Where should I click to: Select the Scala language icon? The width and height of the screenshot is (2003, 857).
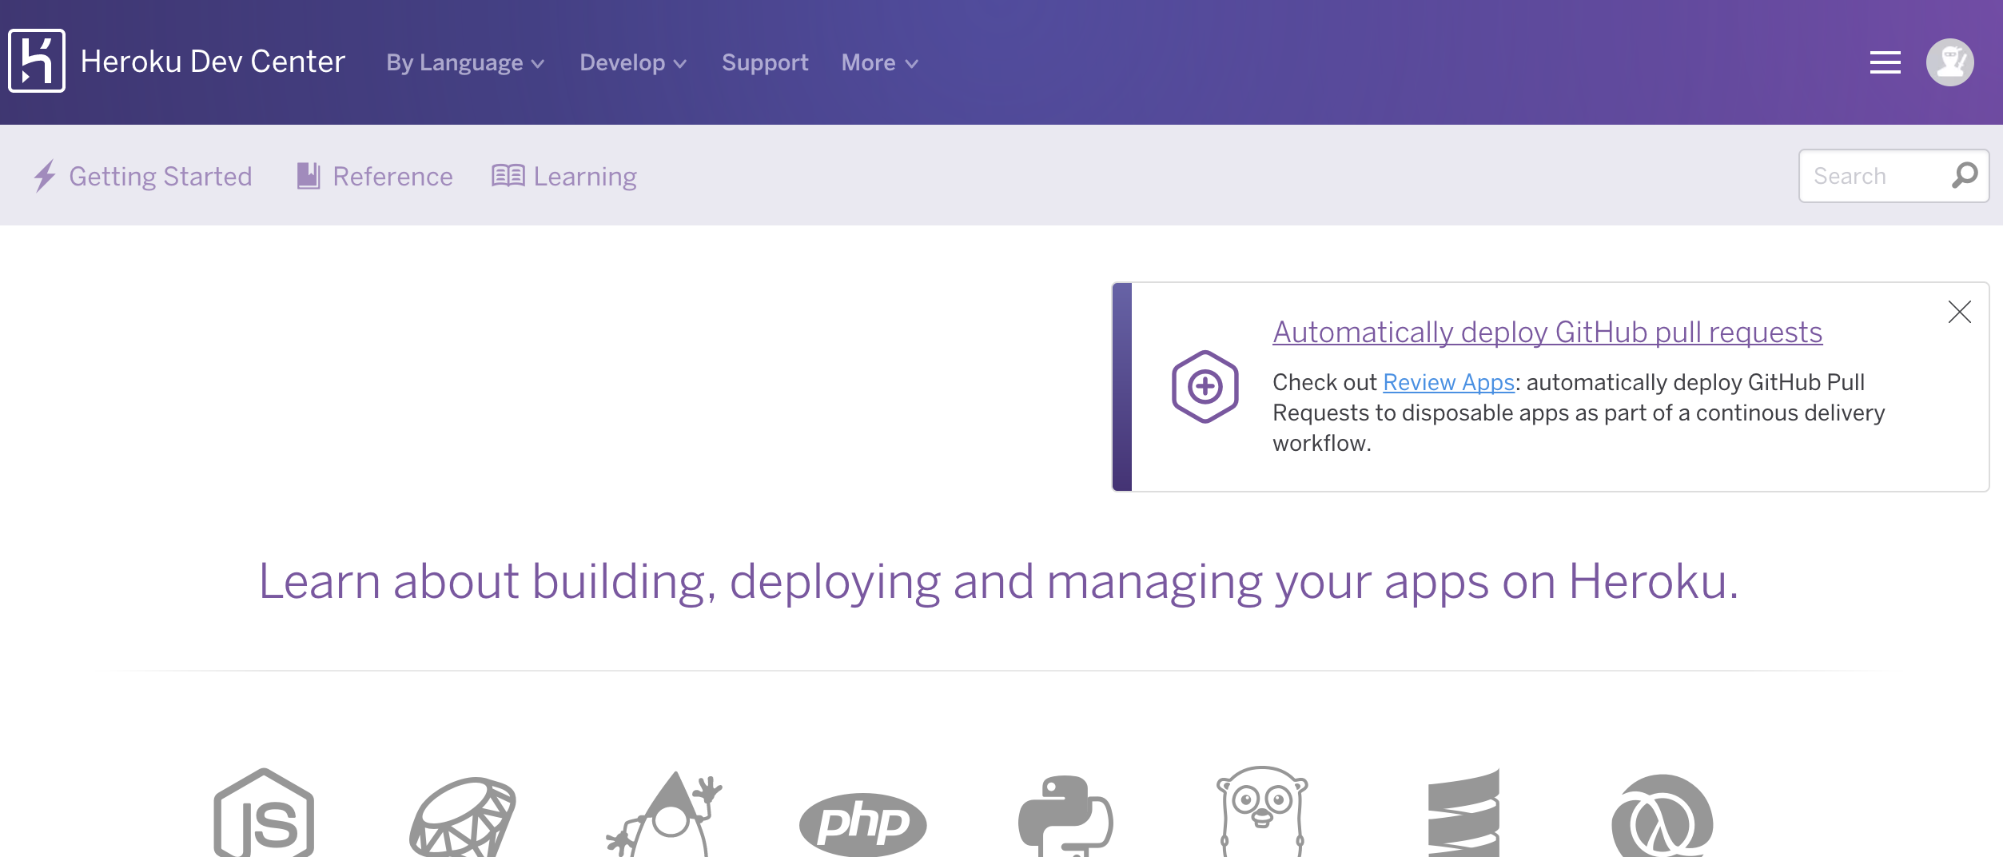[x=1463, y=813]
